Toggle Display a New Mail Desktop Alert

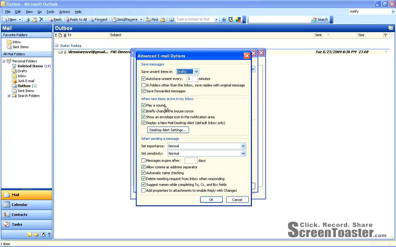[x=143, y=123]
